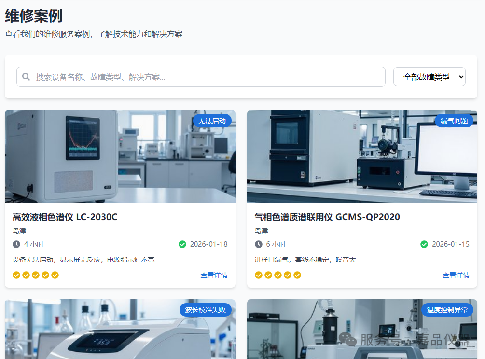Image resolution: width=485 pixels, height=359 pixels.
Task: Click the 4 小时 repair duration
Action: 34,244
